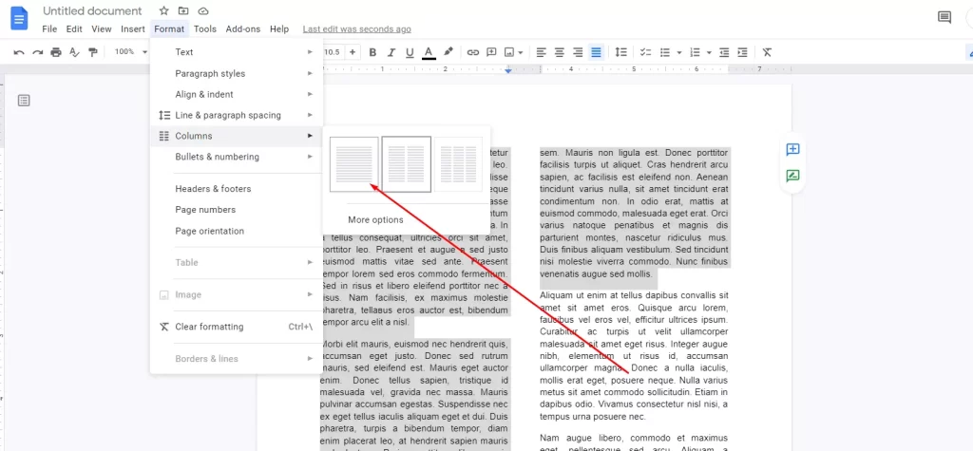Image resolution: width=973 pixels, height=451 pixels.
Task: Click the cloud document status icon
Action: pos(202,11)
